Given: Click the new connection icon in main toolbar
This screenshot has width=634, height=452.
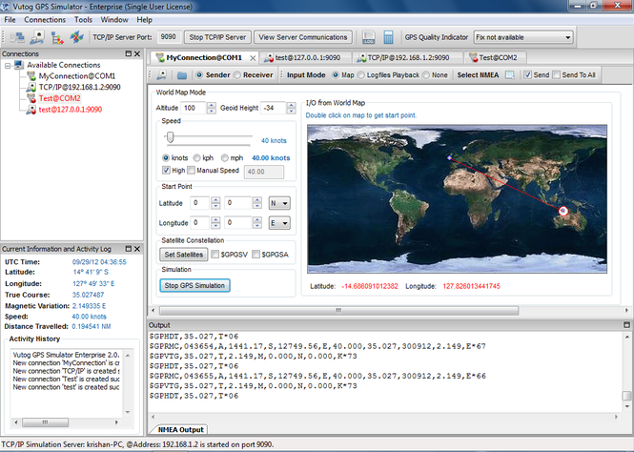Looking at the screenshot, I should [37, 37].
